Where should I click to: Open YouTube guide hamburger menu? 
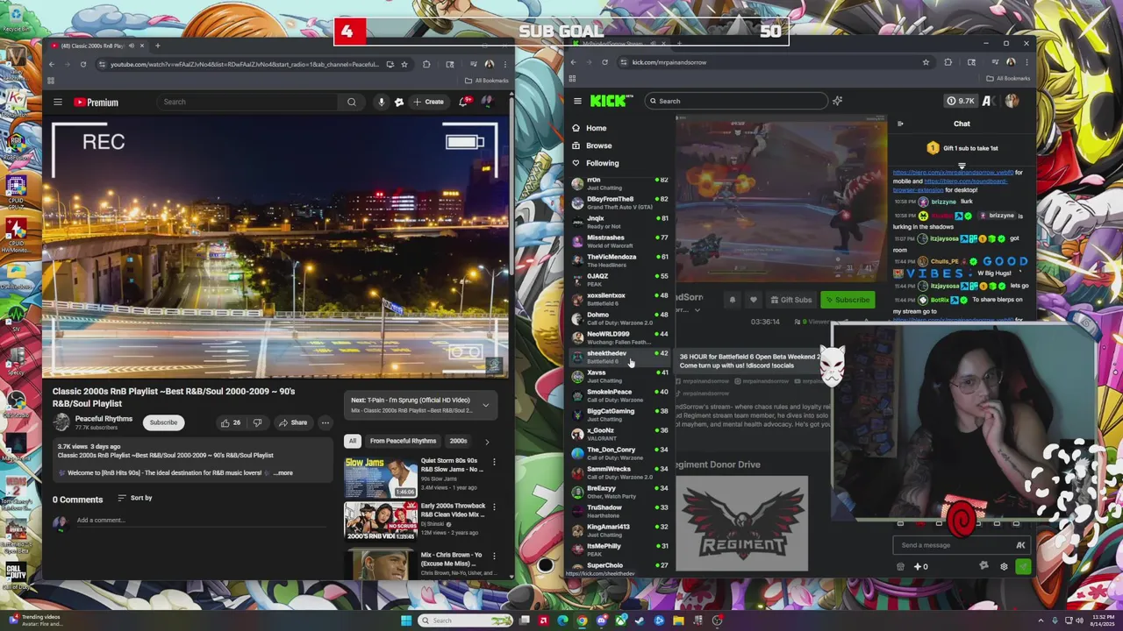click(x=58, y=102)
